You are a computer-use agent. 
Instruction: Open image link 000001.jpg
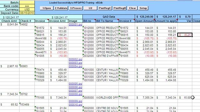(x=75, y=24)
